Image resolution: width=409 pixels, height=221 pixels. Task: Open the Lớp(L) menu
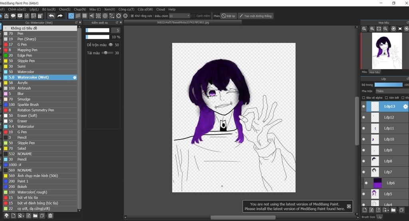pos(34,10)
